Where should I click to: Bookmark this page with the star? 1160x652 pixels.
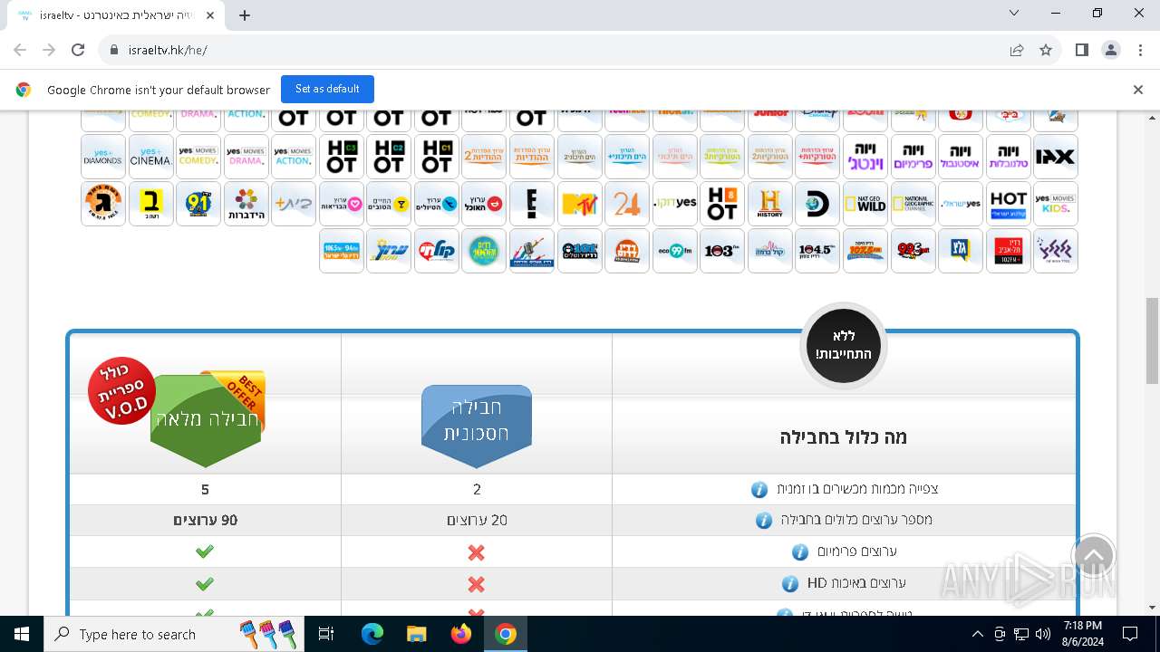1046,50
